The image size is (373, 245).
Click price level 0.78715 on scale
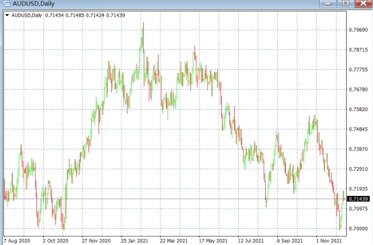tap(358, 50)
